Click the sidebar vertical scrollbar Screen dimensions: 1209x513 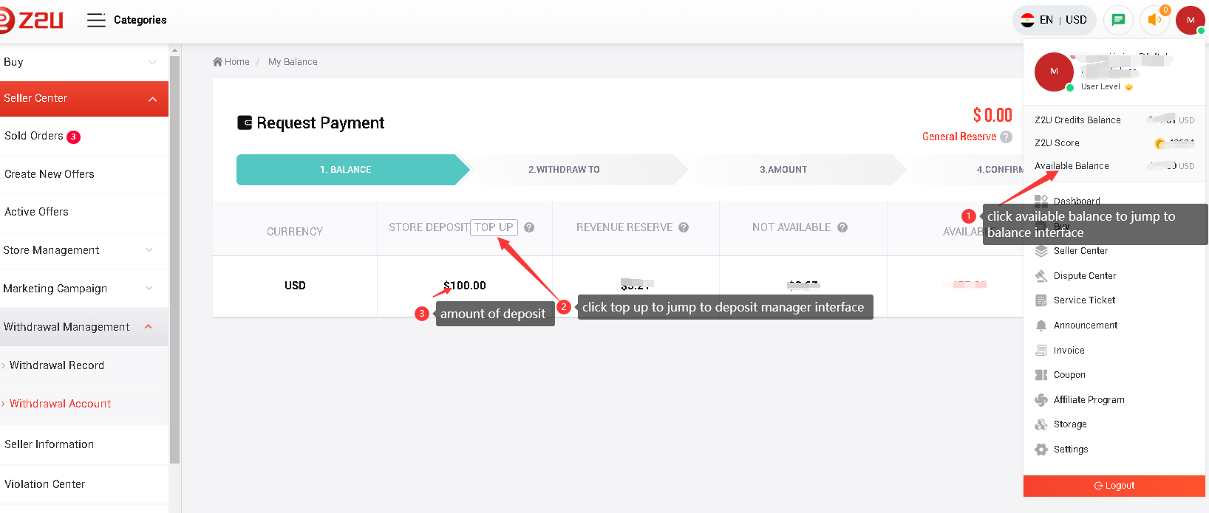174,258
